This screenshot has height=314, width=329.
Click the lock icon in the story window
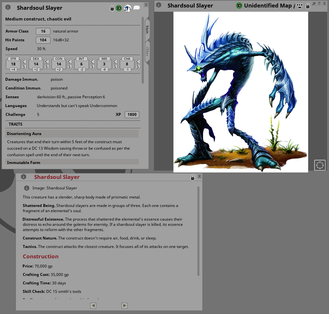[x=192, y=178]
